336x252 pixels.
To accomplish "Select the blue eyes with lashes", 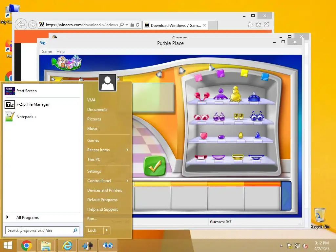I will click(257, 116).
